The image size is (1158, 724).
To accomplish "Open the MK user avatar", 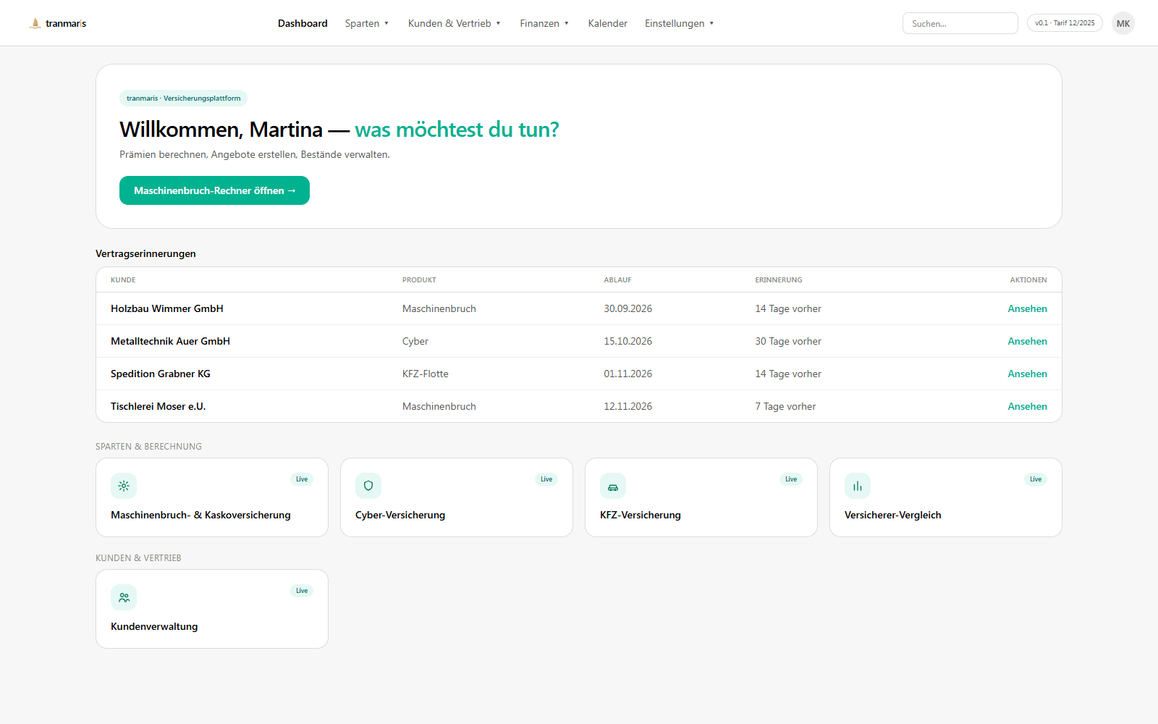I will pyautogui.click(x=1123, y=23).
